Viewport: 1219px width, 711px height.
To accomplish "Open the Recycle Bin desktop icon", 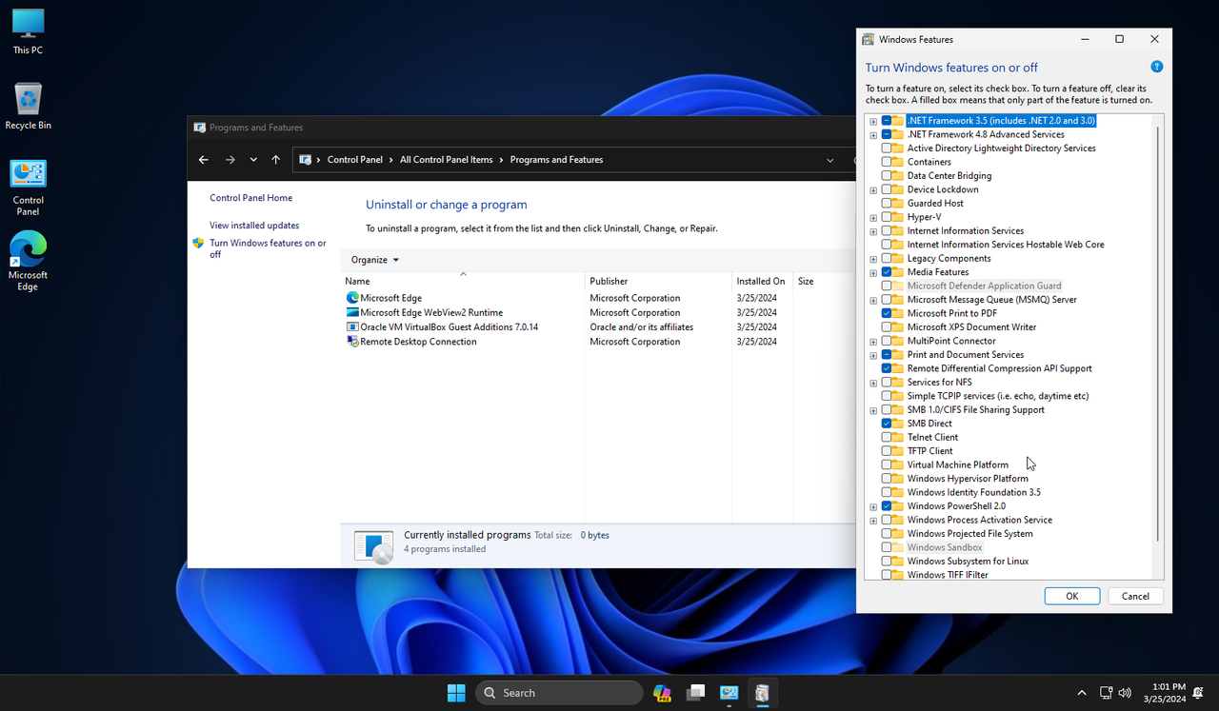I will tap(28, 106).
